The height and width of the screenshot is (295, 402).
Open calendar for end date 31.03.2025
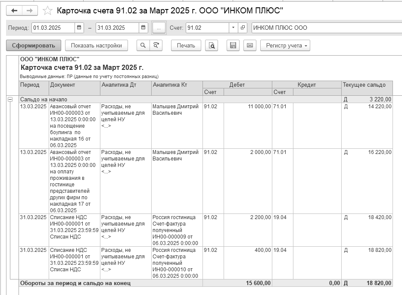click(143, 28)
